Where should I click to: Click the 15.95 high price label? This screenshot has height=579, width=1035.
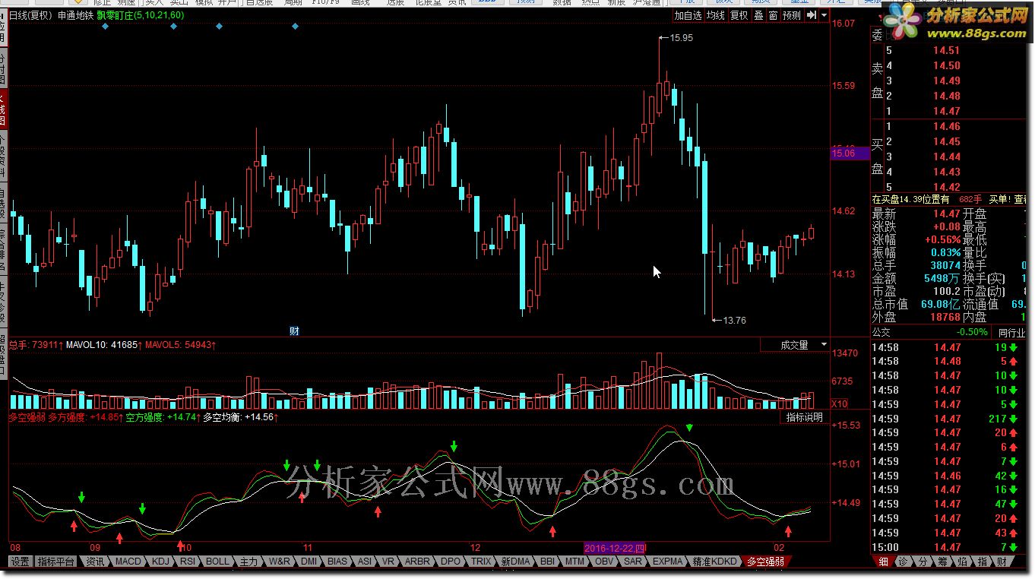[682, 38]
